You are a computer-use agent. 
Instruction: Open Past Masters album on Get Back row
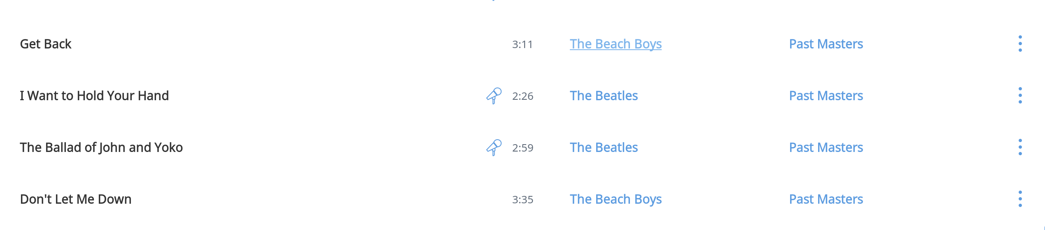pos(826,44)
